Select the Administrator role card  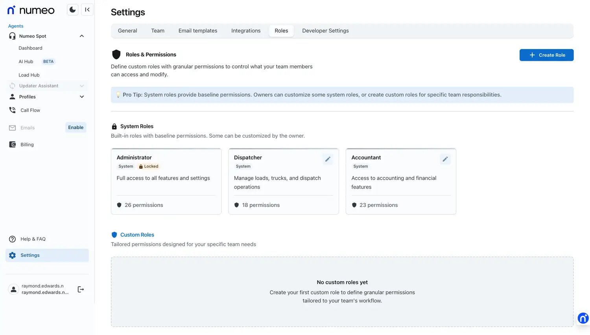[166, 181]
